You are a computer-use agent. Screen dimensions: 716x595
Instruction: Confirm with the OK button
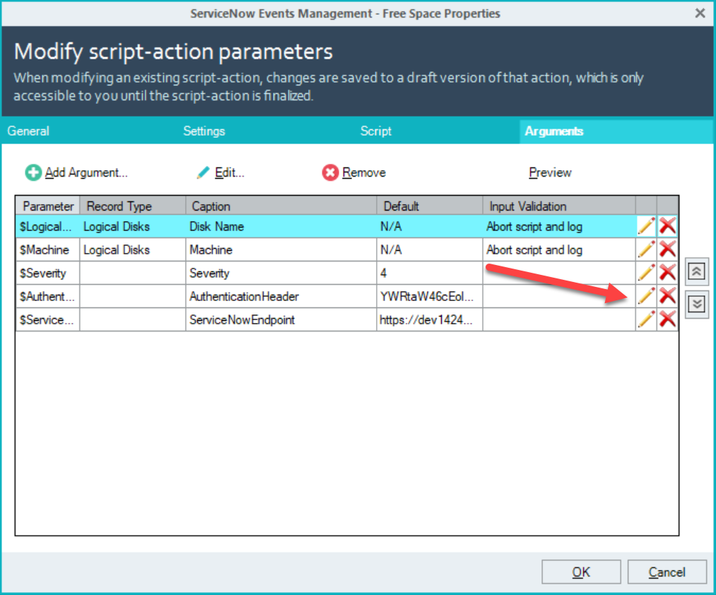coord(581,572)
